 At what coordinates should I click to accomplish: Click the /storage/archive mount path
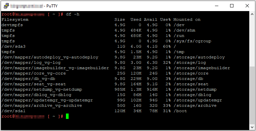point(195,105)
